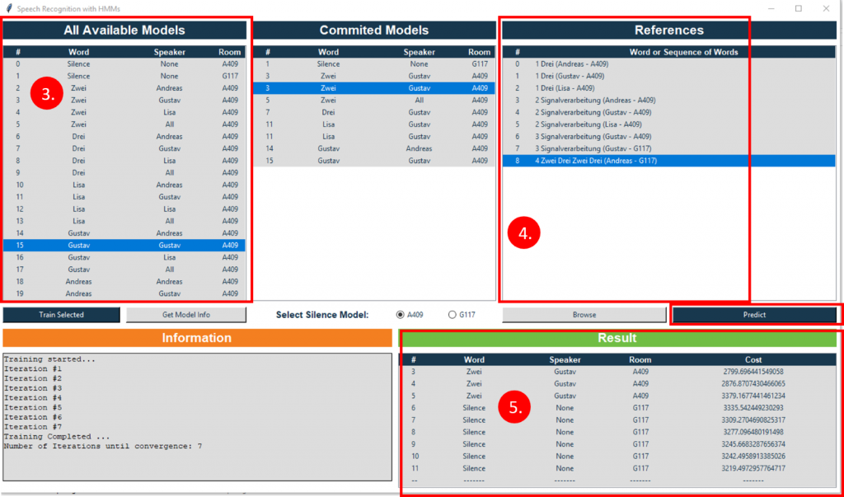Select committed model 15 Gustav Gustav
844x497 pixels.
point(374,161)
